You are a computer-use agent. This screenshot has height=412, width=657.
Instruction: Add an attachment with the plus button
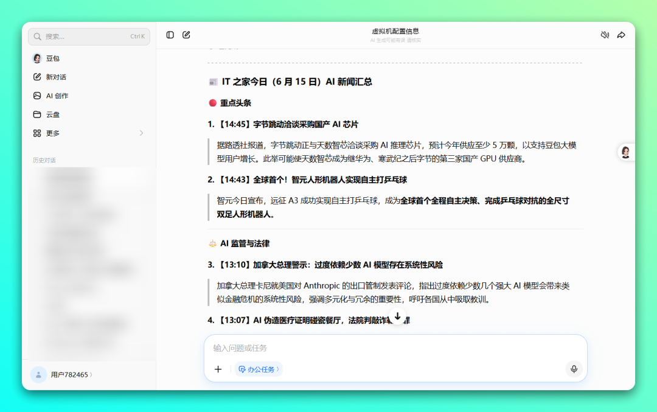(218, 369)
